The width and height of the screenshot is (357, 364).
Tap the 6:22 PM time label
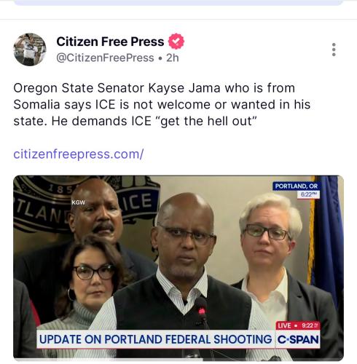pyautogui.click(x=308, y=194)
